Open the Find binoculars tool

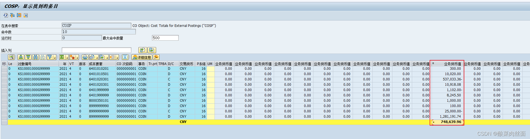tap(36, 57)
